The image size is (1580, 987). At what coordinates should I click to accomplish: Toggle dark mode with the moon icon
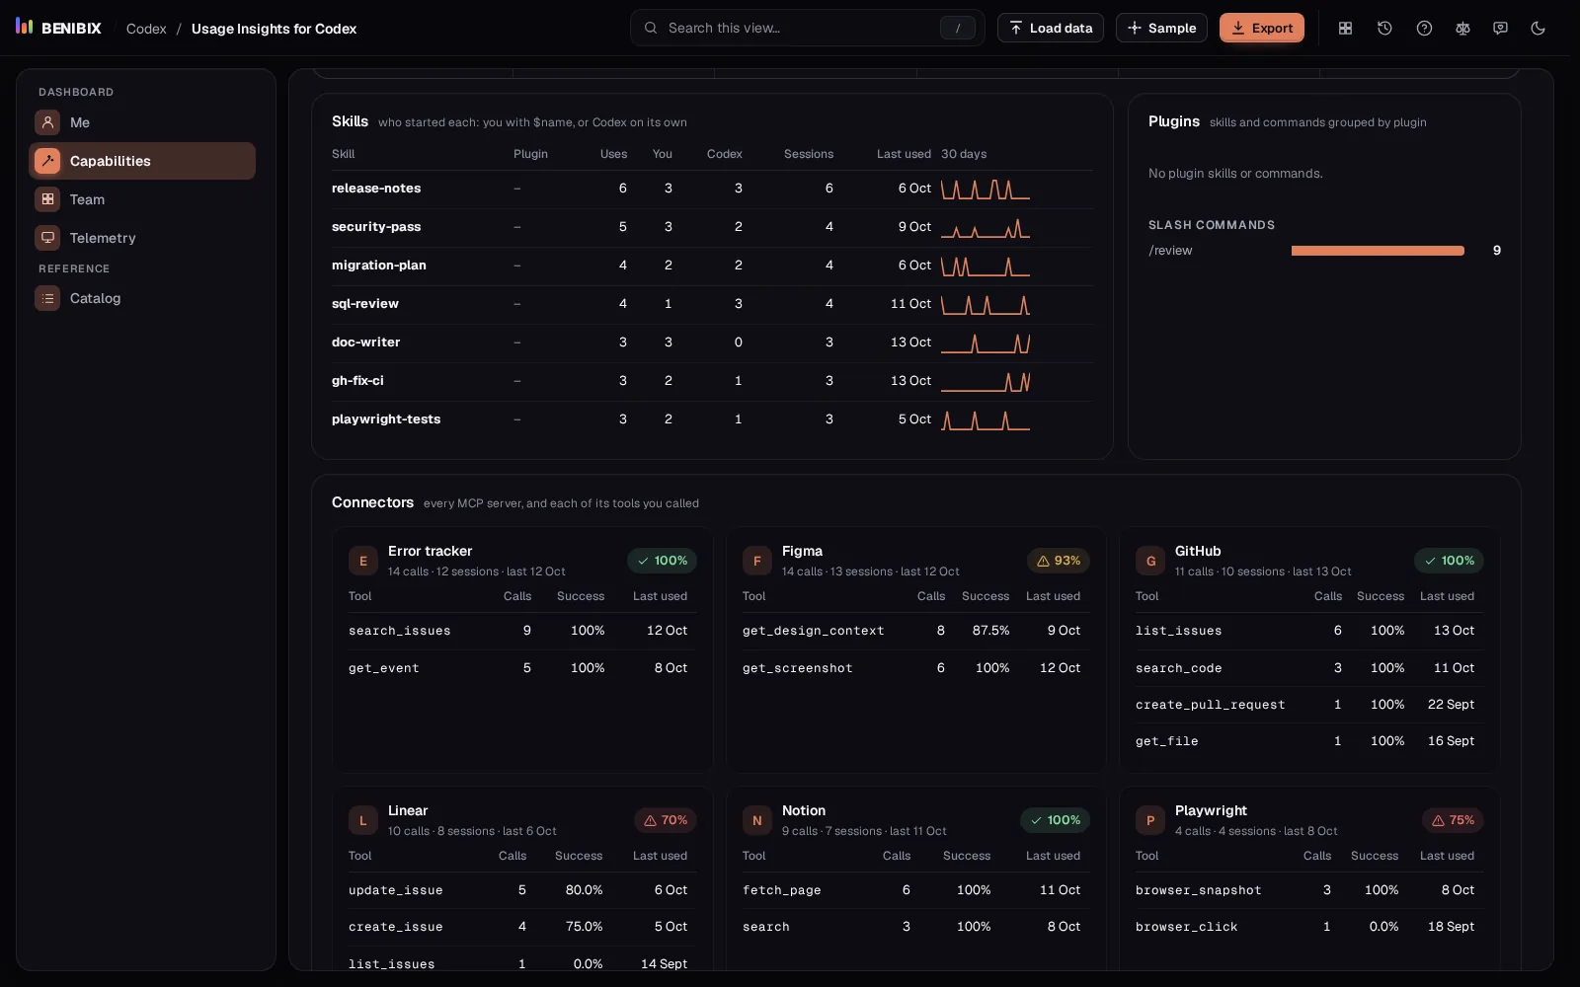[1538, 28]
